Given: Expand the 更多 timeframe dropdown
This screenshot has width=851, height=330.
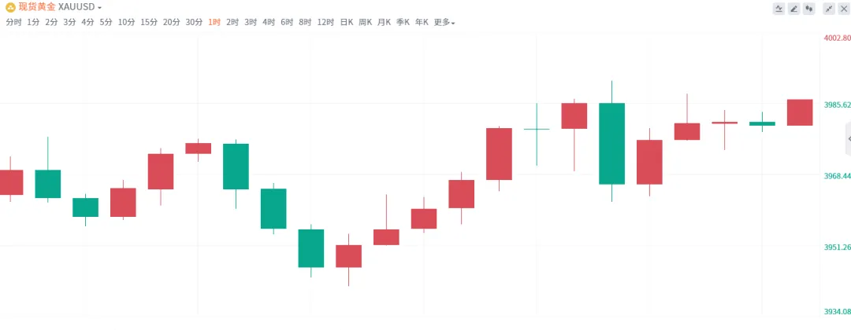Looking at the screenshot, I should click(x=444, y=22).
